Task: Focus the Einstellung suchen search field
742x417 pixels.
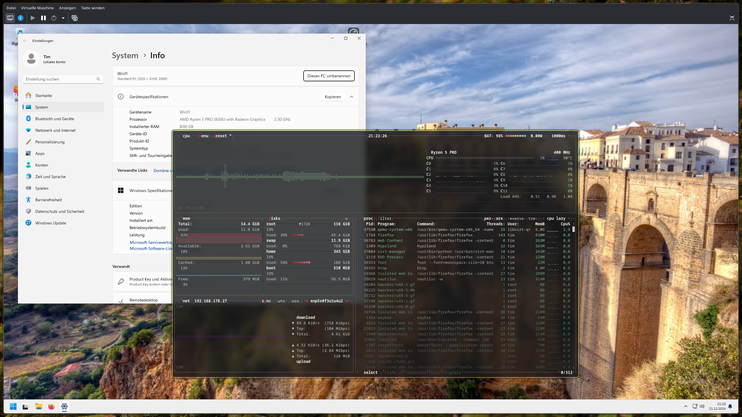Action: [x=63, y=79]
